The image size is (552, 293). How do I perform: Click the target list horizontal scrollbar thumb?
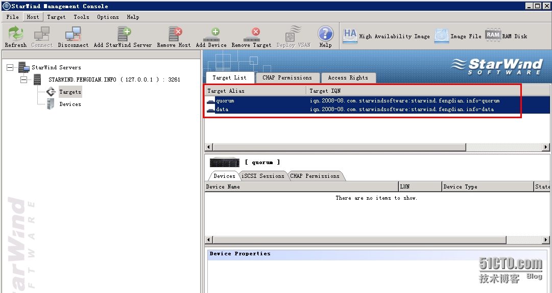pyautogui.click(x=340, y=147)
